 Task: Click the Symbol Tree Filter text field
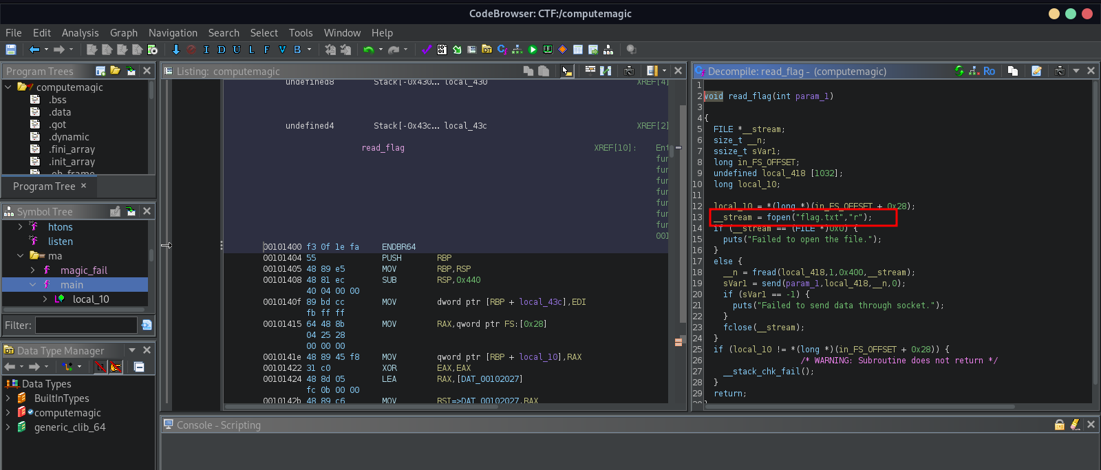click(86, 325)
